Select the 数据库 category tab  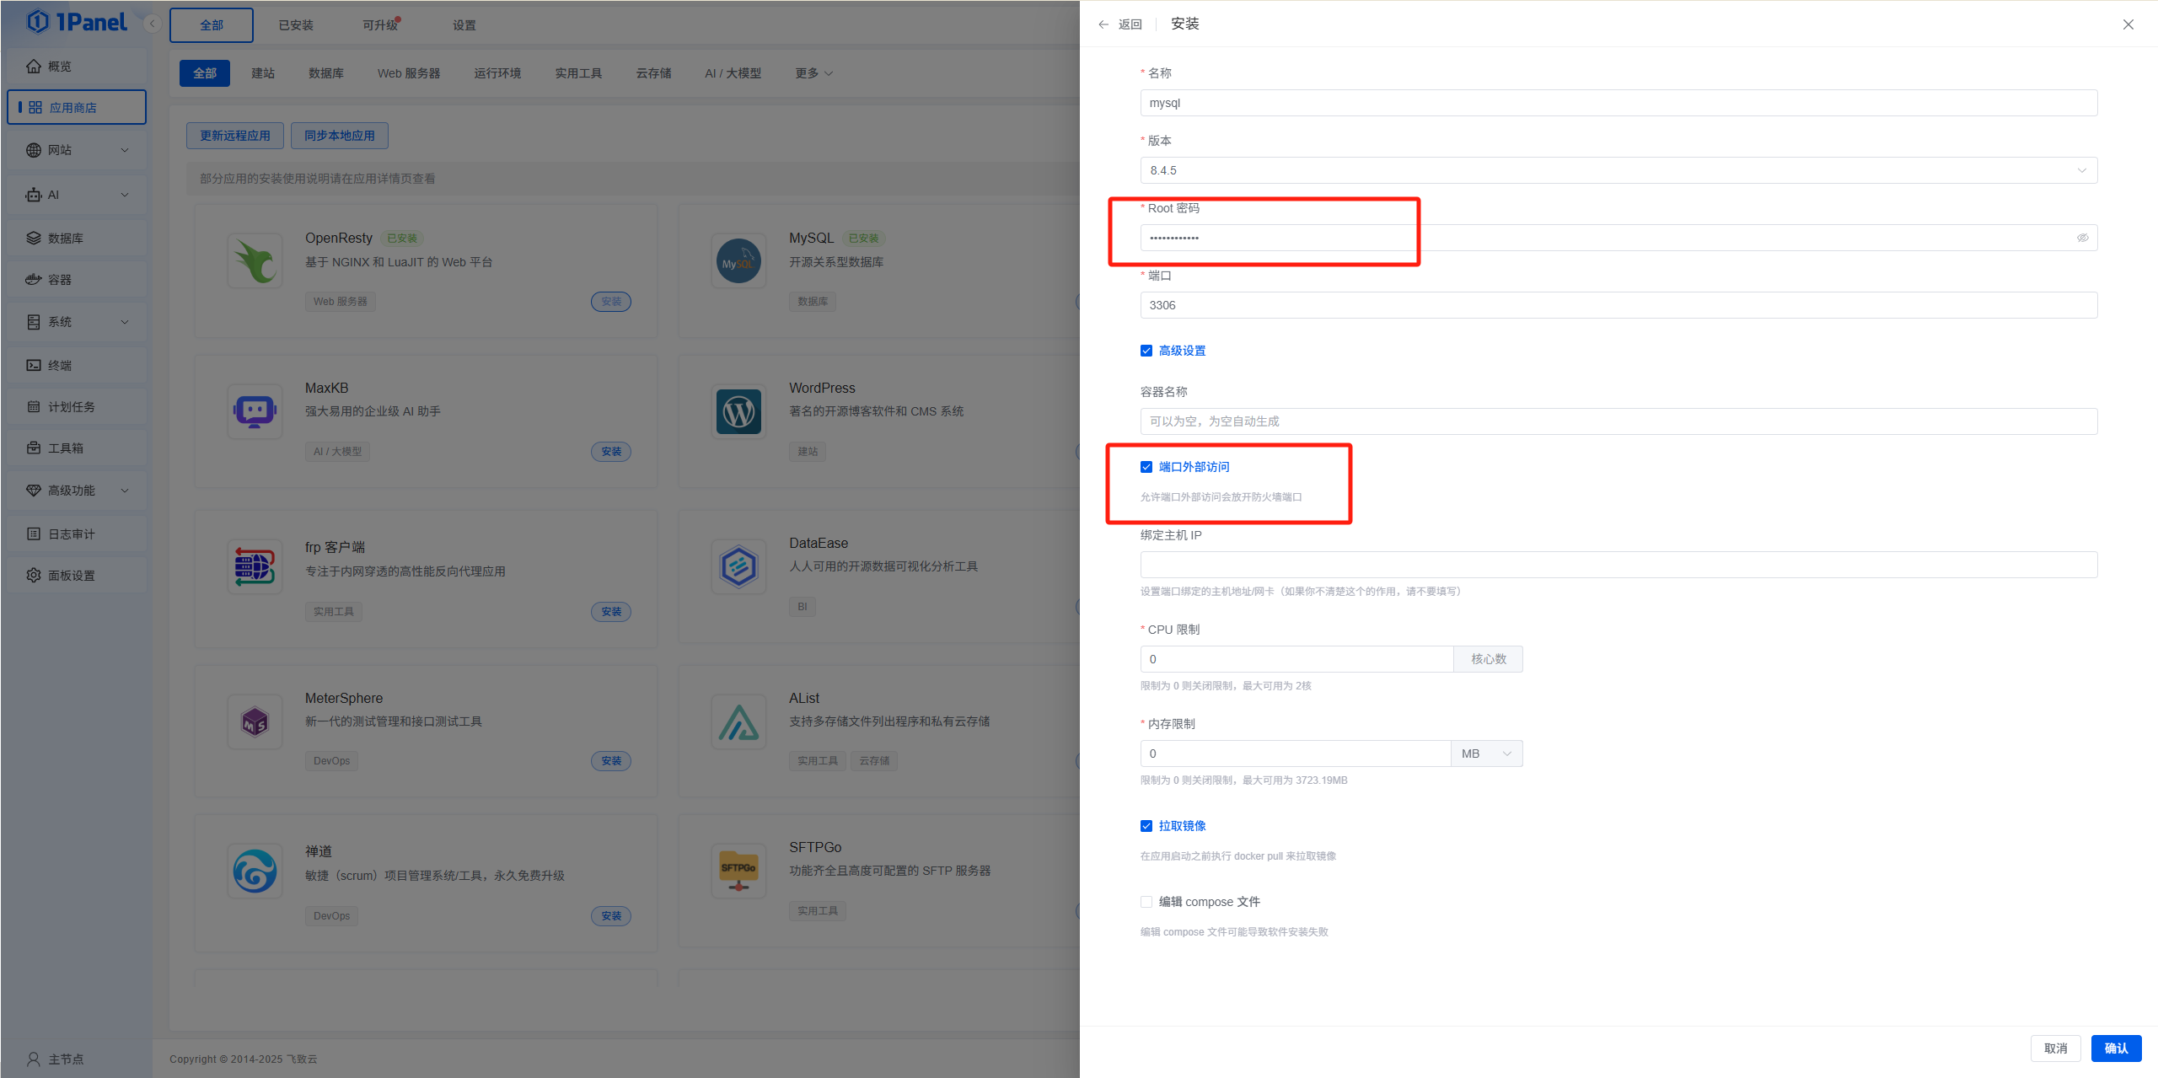coord(325,73)
